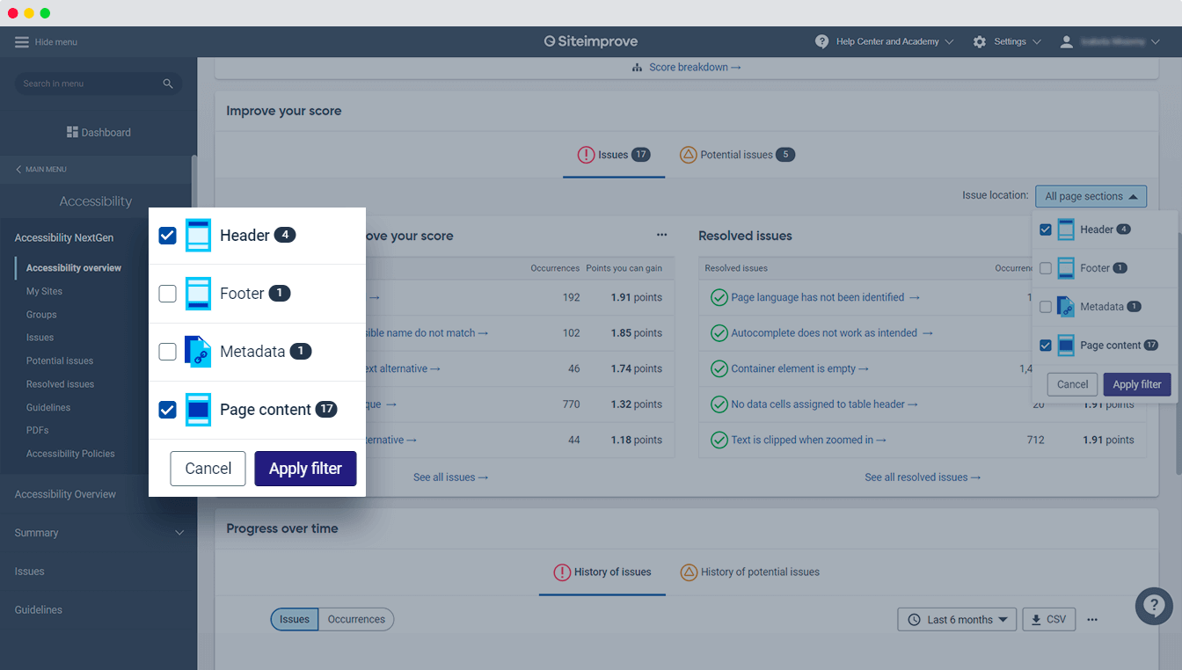The image size is (1182, 670).
Task: Focus the Search in menu field
Action: [98, 84]
